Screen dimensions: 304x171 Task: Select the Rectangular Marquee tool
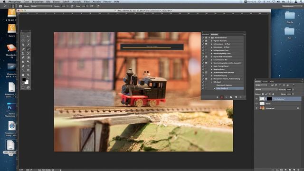[23, 36]
